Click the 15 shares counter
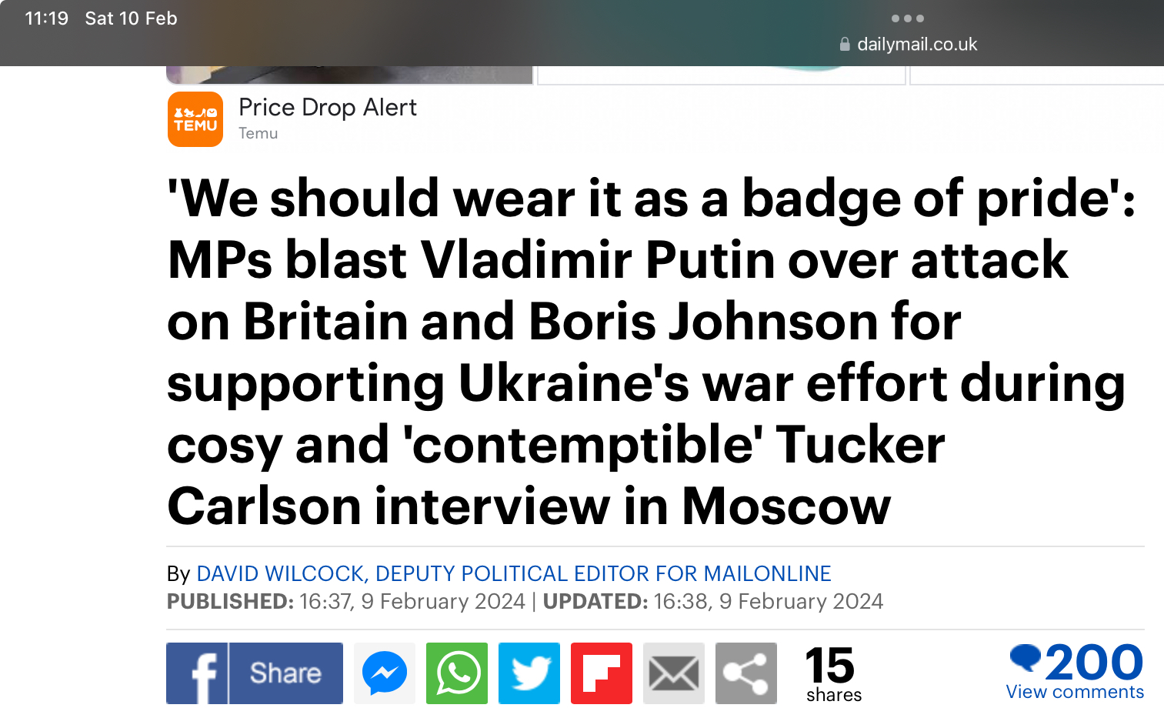 tap(833, 675)
